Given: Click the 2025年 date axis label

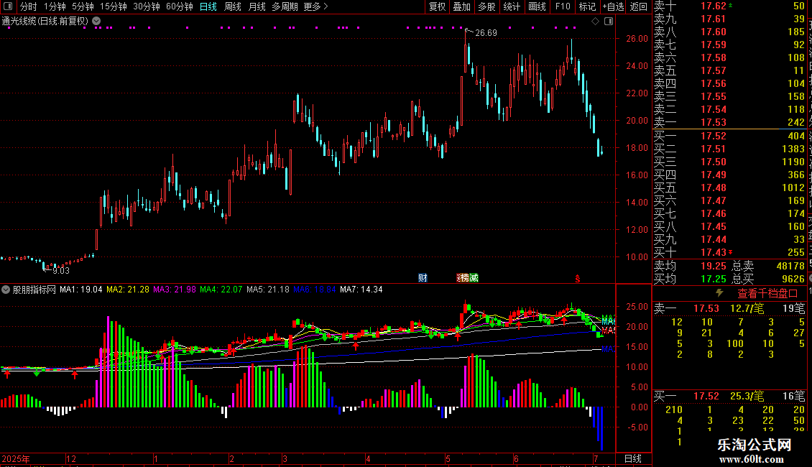Looking at the screenshot, I should (x=16, y=458).
